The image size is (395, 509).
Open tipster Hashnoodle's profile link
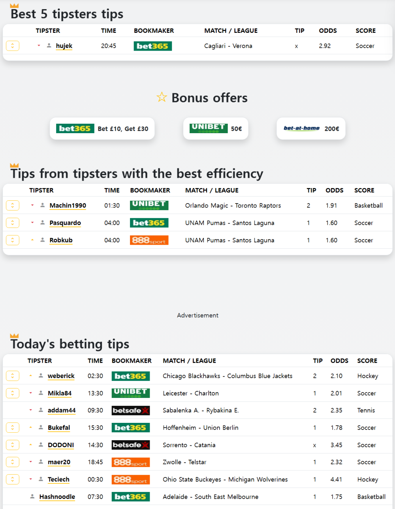[x=57, y=497]
